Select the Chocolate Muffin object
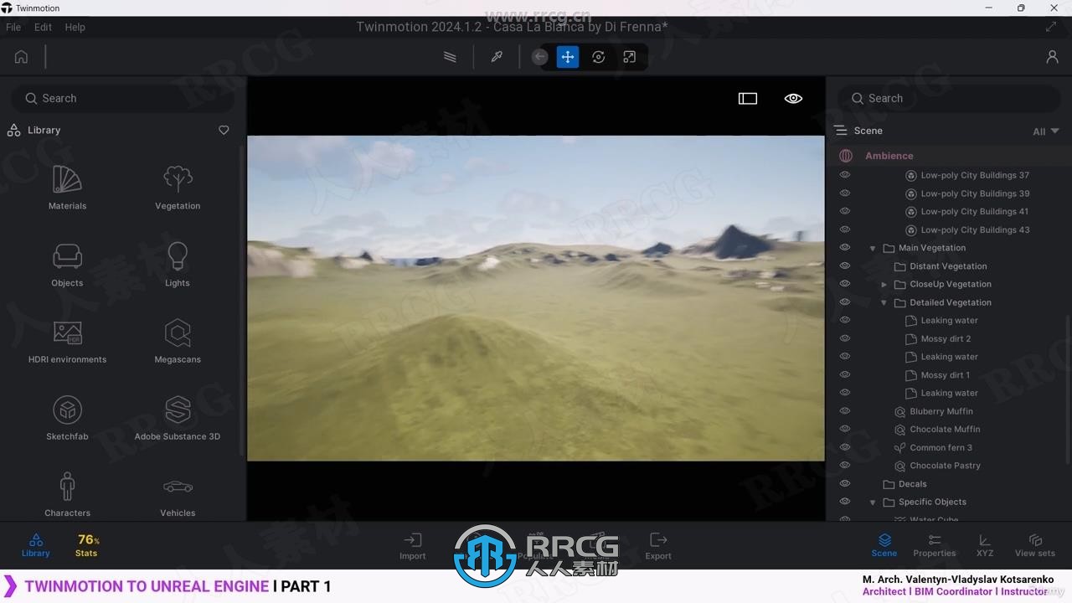The height and width of the screenshot is (603, 1072). pyautogui.click(x=945, y=430)
